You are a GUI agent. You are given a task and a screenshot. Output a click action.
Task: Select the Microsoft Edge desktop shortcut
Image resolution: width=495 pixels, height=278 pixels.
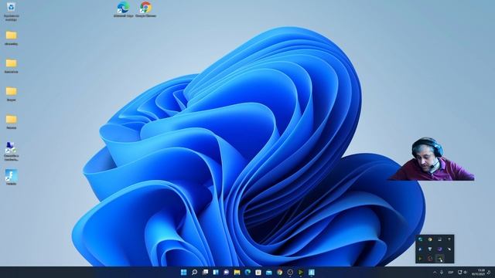click(123, 9)
